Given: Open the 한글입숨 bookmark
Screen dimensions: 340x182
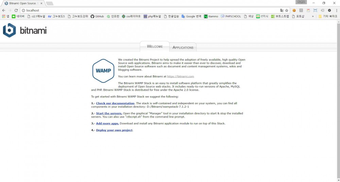Looking at the screenshot, I should (171, 16).
